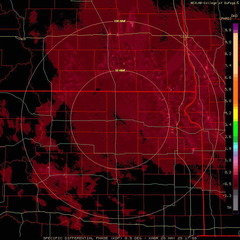Click the 5.0 value on the color scale
Image resolution: width=240 pixels, height=240 pixels.
point(228,101)
